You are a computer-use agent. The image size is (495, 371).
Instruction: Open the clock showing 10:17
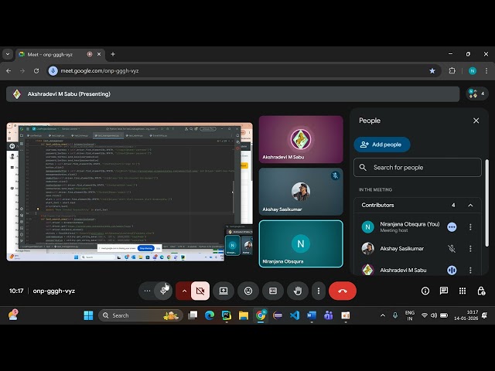pos(466,315)
